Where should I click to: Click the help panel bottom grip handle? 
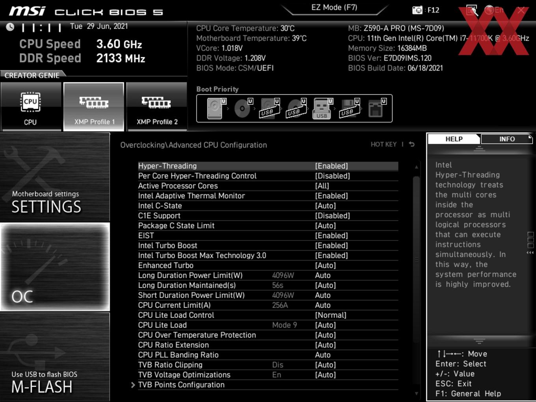(479, 341)
